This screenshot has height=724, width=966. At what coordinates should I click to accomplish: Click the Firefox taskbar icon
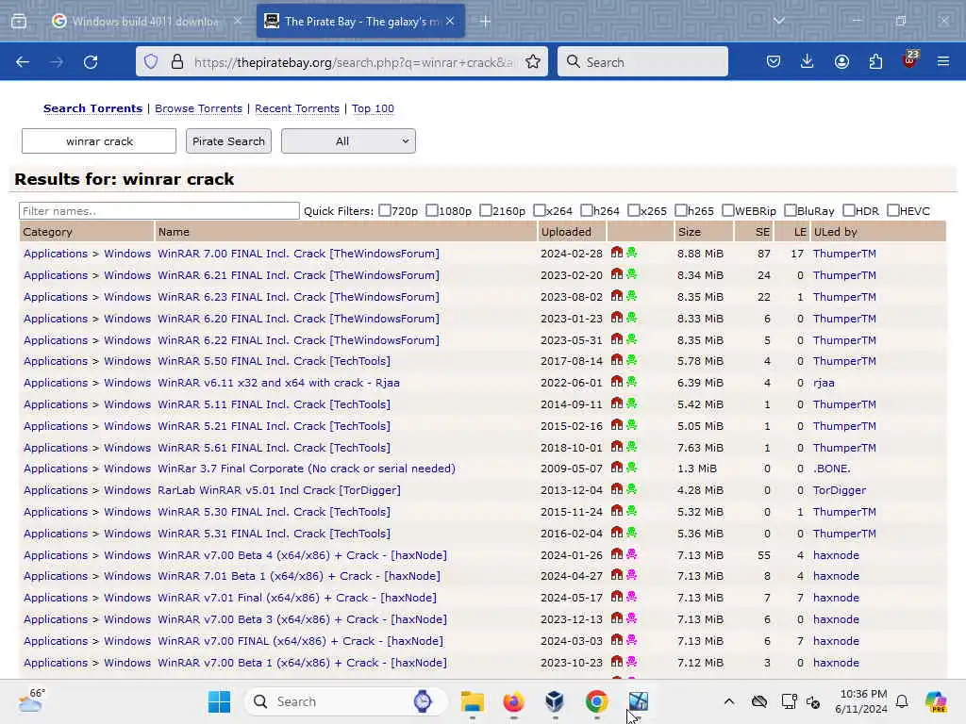pyautogui.click(x=514, y=701)
